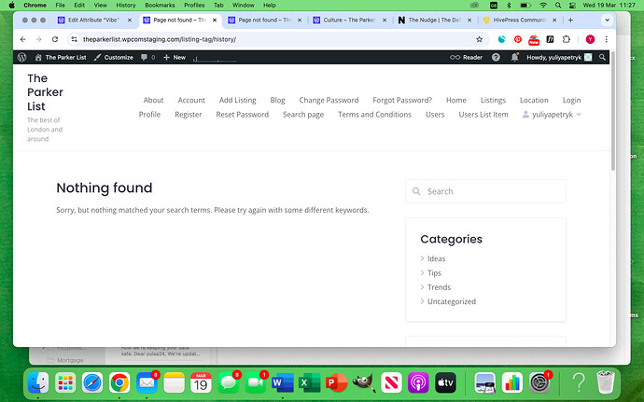
Task: Open the New content menu in admin bar
Action: click(175, 58)
